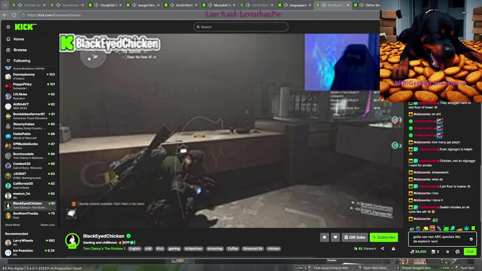Open recommended LarryWheels channel
Image resolution: width=482 pixels, height=271 pixels.
point(29,242)
